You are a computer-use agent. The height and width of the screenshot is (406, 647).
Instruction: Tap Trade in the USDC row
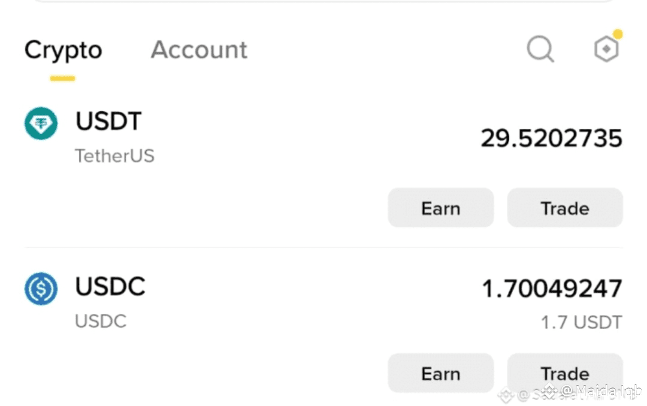click(x=565, y=373)
